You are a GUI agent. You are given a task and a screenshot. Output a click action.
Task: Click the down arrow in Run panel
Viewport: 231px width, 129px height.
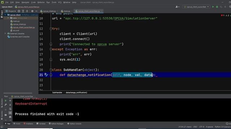[10, 105]
